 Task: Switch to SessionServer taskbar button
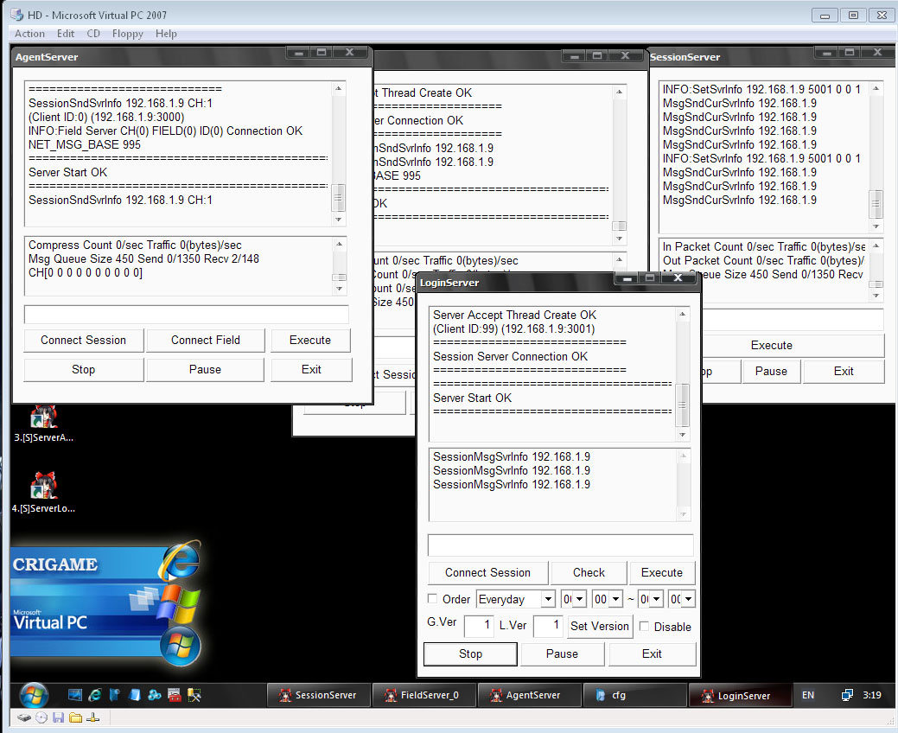click(318, 695)
